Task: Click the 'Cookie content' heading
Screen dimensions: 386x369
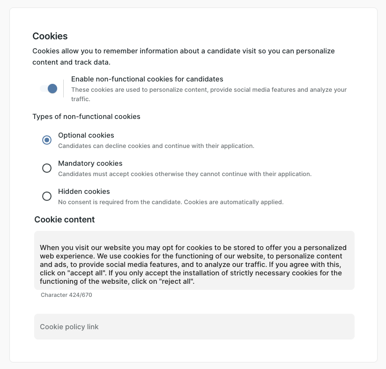Action: point(65,220)
